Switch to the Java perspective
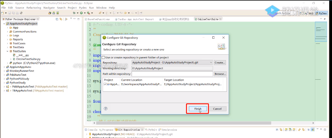332x138 pixels. (x=309, y=13)
